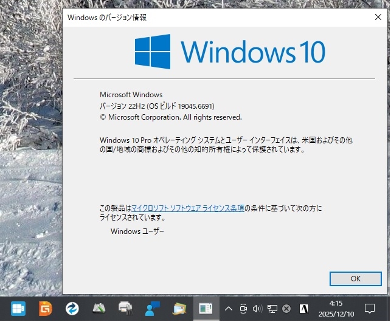This screenshot has width=391, height=322.
Task: Open the mail envelopes taskbar icon
Action: 179,309
